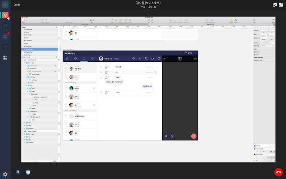The height and width of the screenshot is (179, 286).
Task: Expand the accept layer group
Action: click(x=28, y=108)
